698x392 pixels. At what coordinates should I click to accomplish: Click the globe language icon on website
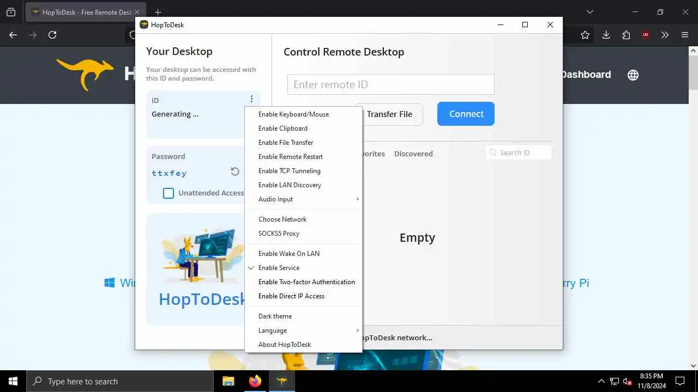click(x=633, y=75)
